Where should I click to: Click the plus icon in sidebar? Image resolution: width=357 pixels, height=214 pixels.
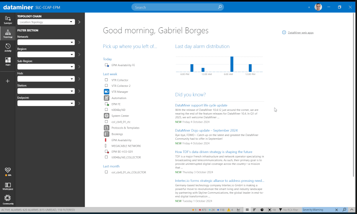(x=8, y=81)
